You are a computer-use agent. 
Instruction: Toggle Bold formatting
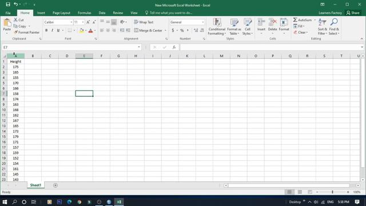tap(46, 30)
